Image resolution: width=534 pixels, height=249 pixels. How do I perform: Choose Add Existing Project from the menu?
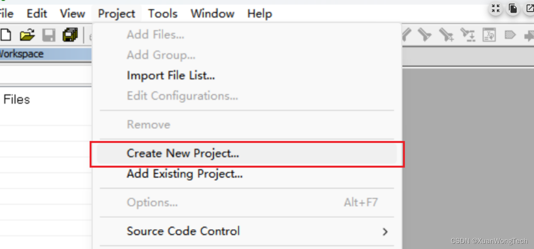[x=184, y=174]
